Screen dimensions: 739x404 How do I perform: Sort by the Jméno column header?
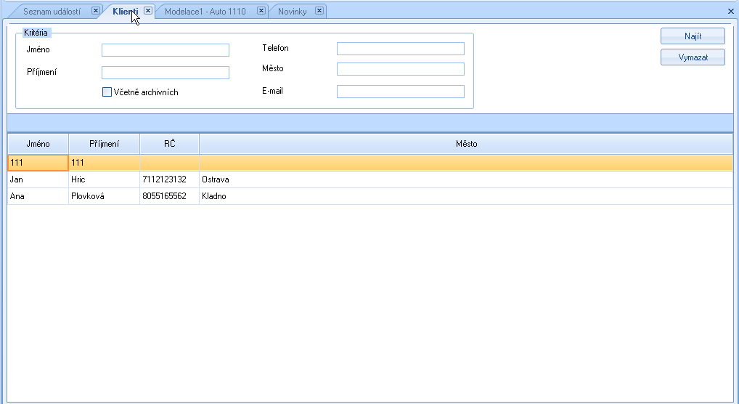coord(38,144)
